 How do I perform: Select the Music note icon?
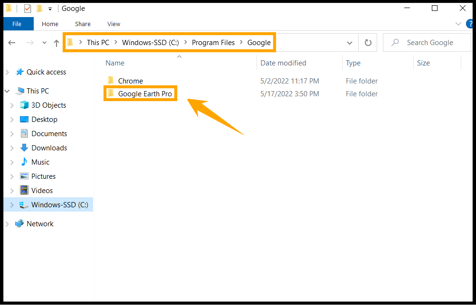(24, 162)
